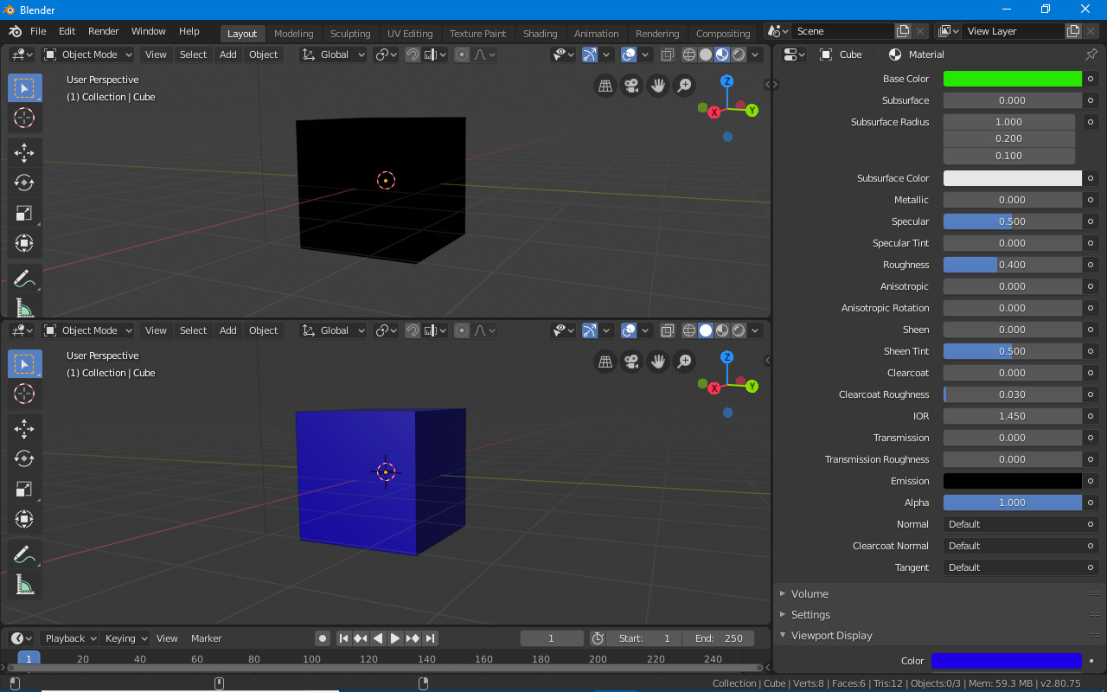Toggle X-ray mode in top viewport header
Image resolution: width=1107 pixels, height=692 pixels.
click(x=668, y=54)
